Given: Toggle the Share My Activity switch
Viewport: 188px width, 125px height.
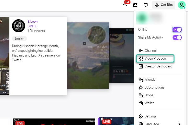Looking at the screenshot, I should (x=177, y=37).
